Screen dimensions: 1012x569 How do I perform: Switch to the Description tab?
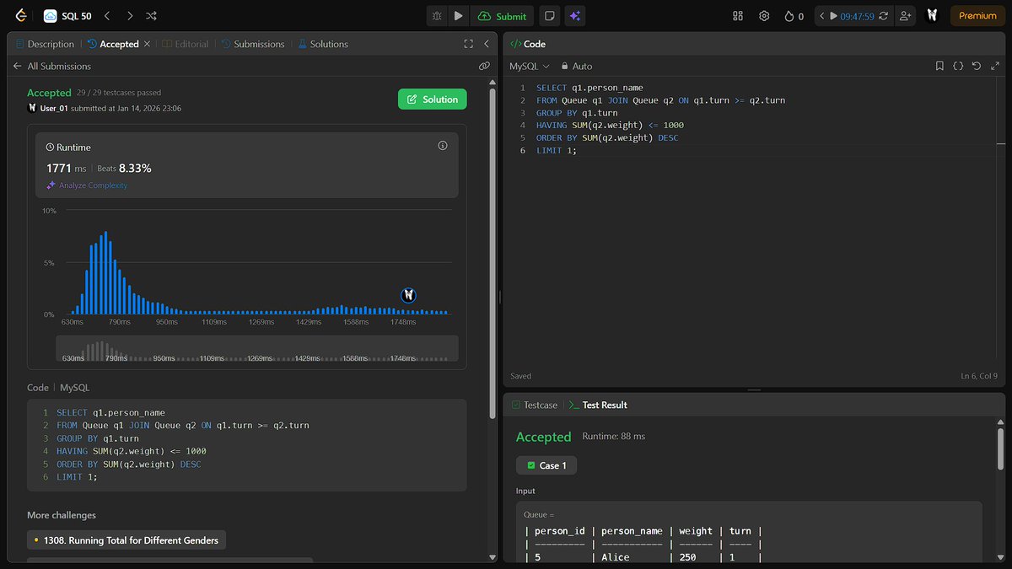coord(45,44)
